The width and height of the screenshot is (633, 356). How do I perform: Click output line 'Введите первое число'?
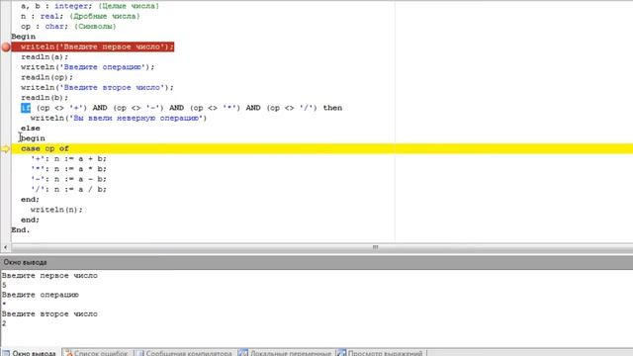click(49, 276)
